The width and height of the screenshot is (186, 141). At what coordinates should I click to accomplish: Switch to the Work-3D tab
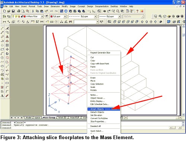coord(62,118)
